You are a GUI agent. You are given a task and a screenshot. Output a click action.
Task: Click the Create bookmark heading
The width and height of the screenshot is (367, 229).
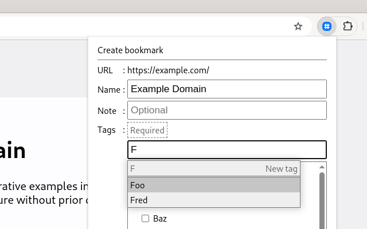[130, 50]
